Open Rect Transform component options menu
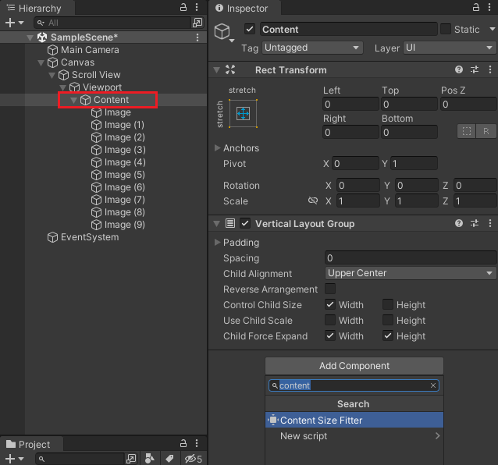This screenshot has height=465, width=498. click(490, 70)
